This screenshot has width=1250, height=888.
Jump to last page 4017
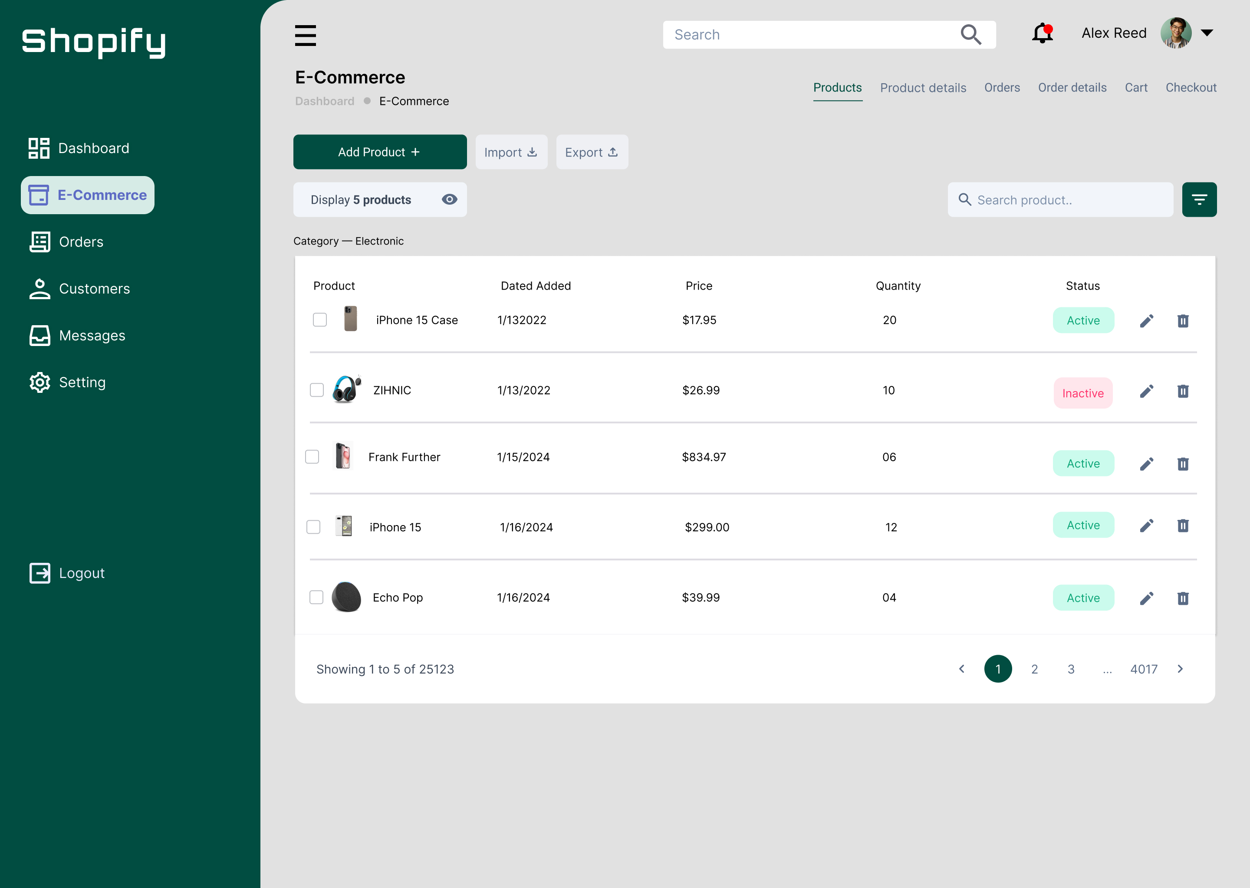pyautogui.click(x=1144, y=669)
